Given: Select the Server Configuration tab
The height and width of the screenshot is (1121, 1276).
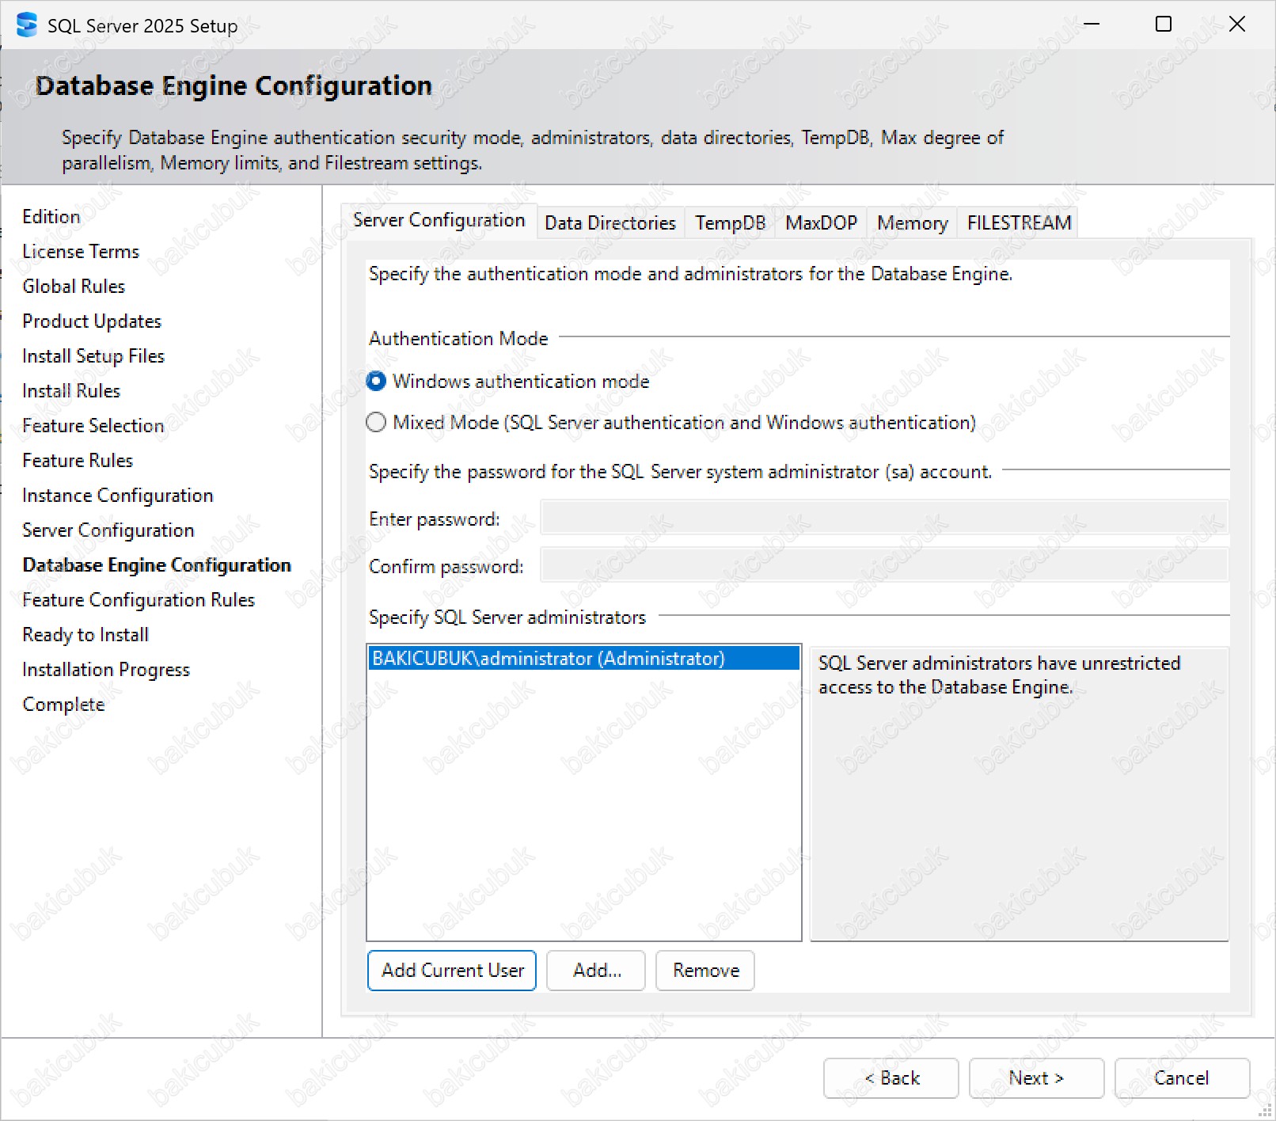Looking at the screenshot, I should coord(439,220).
